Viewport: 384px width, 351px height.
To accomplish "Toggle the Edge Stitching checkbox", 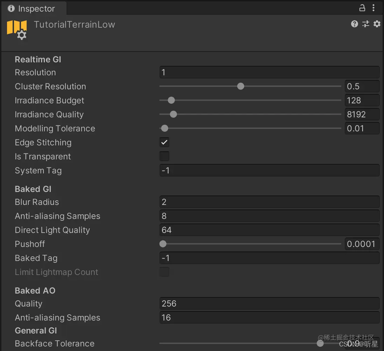I will click(x=164, y=143).
